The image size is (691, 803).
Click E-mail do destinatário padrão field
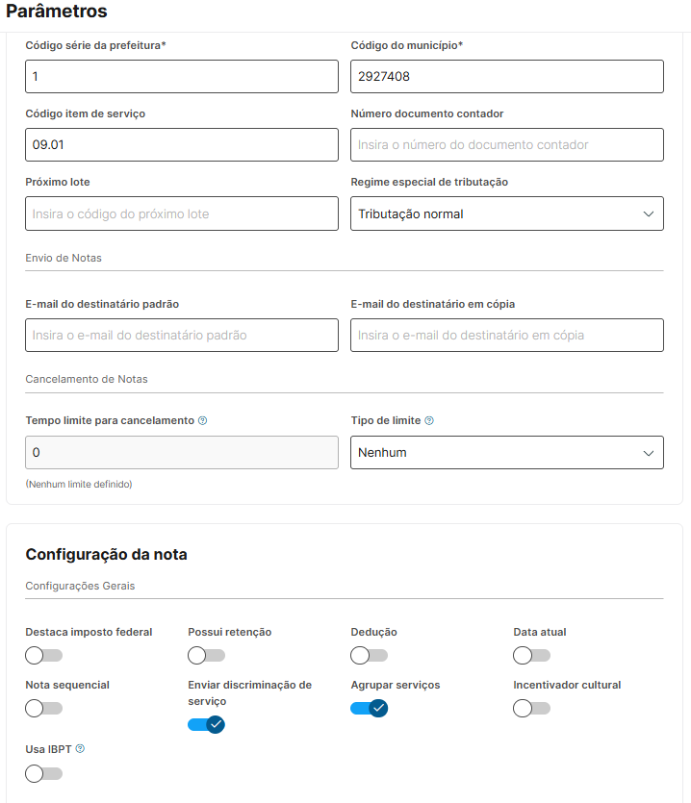coord(182,336)
